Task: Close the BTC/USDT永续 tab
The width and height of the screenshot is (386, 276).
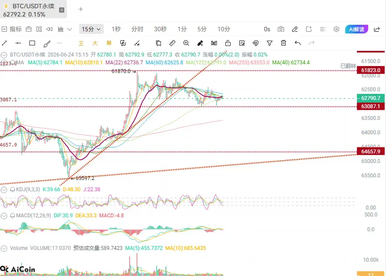Action: [x=62, y=10]
